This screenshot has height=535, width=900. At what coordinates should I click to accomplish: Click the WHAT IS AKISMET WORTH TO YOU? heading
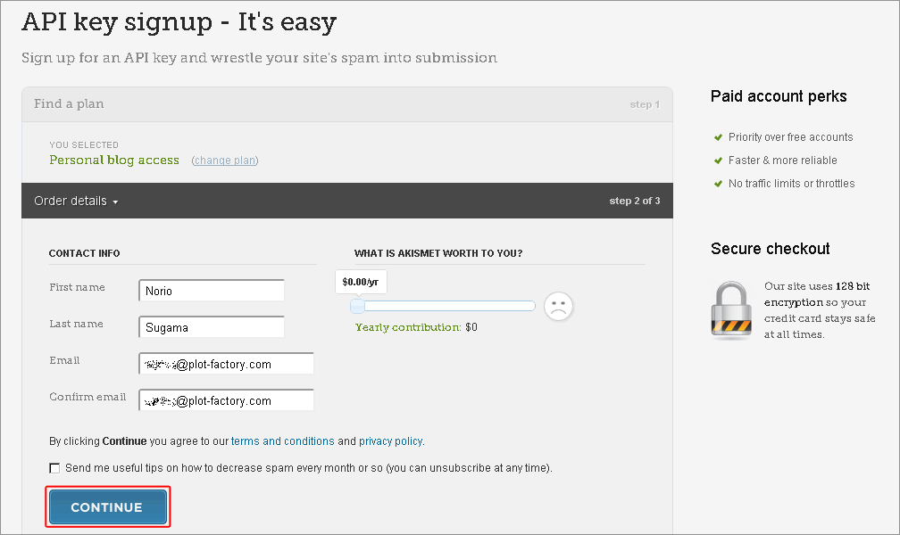tap(438, 253)
